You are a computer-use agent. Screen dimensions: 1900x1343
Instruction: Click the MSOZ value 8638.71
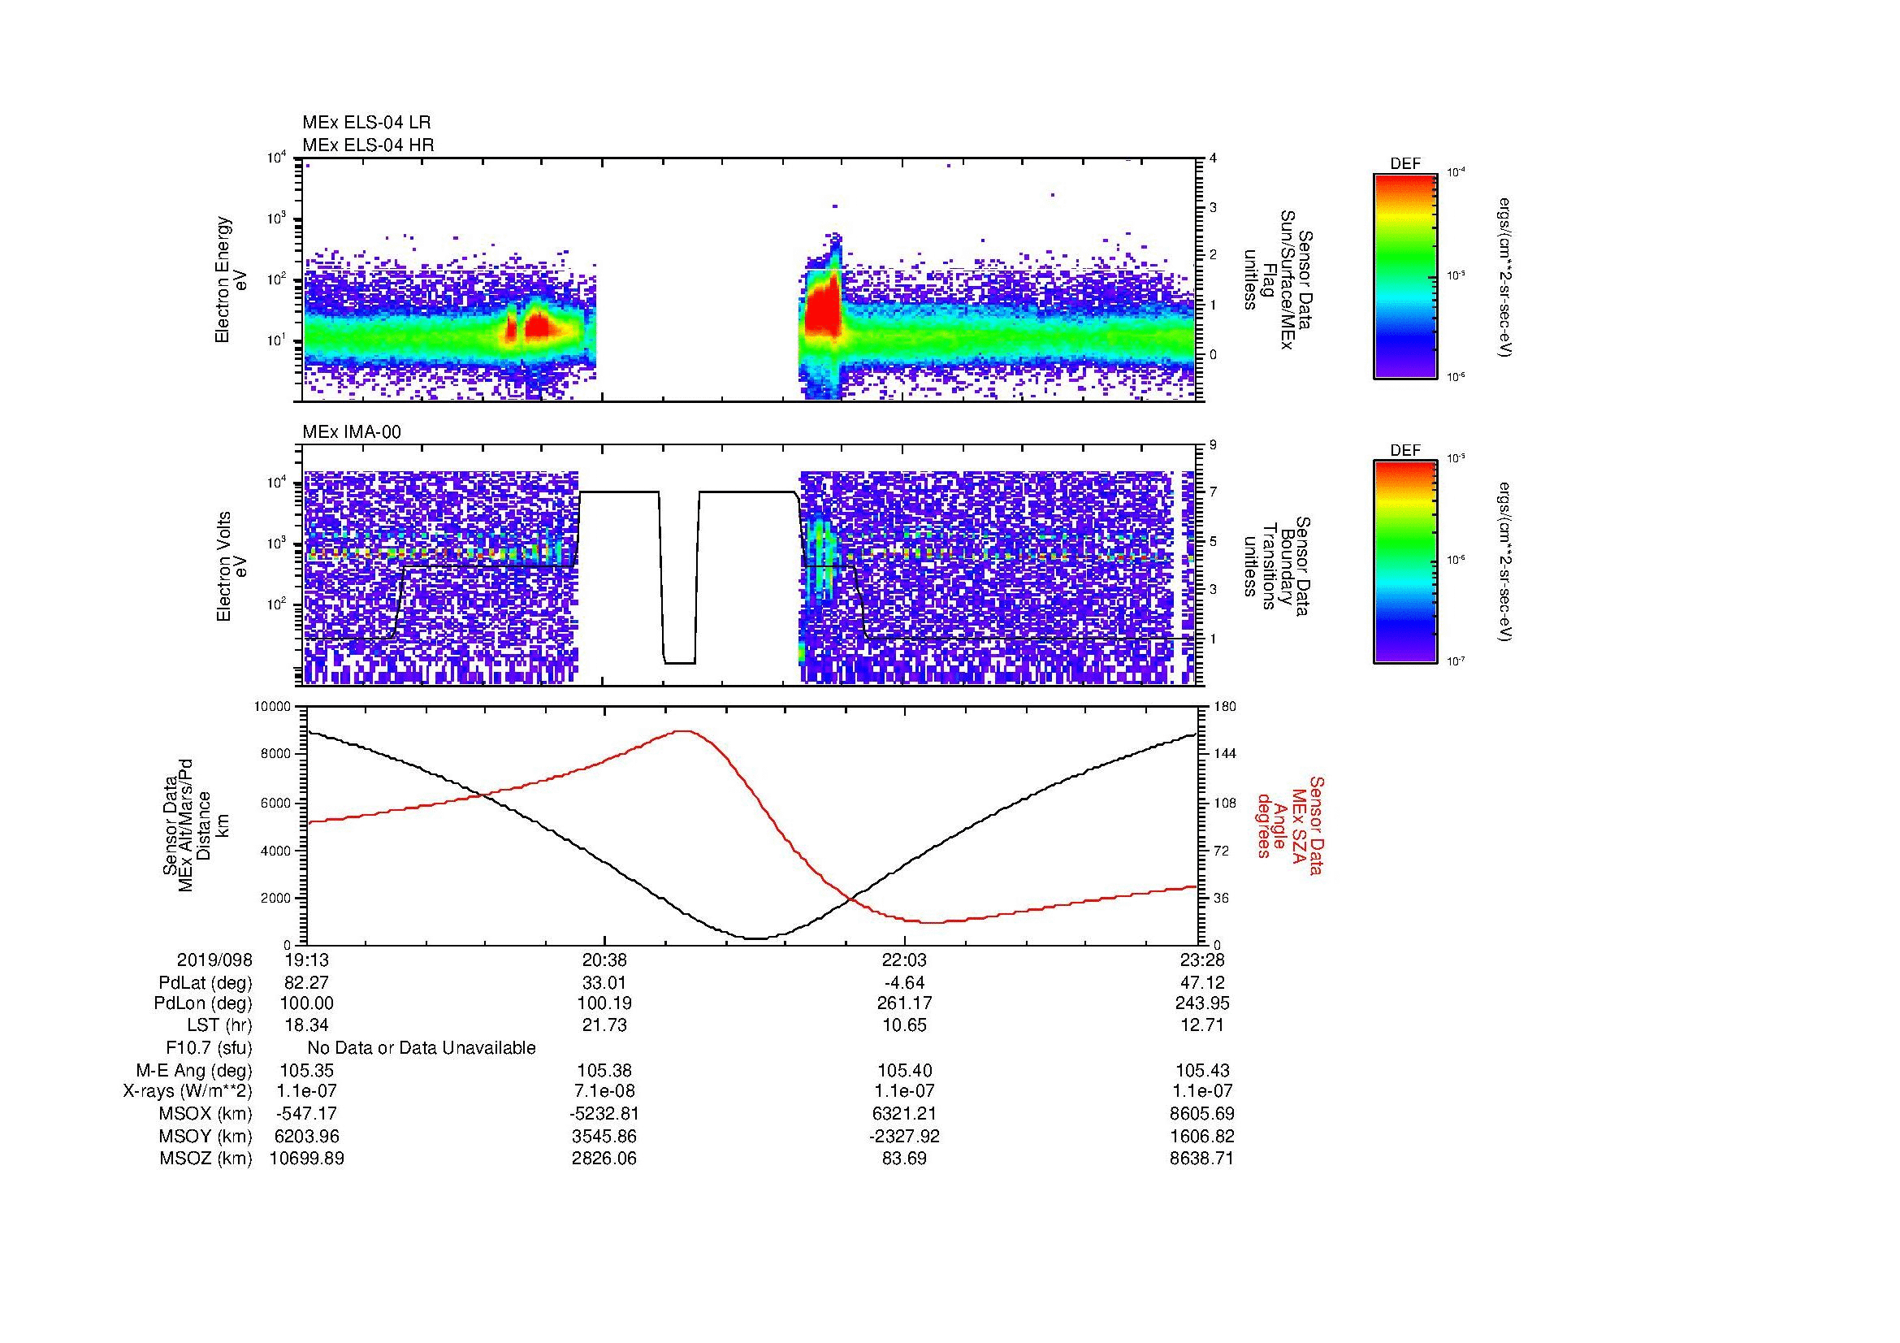(x=1202, y=1159)
